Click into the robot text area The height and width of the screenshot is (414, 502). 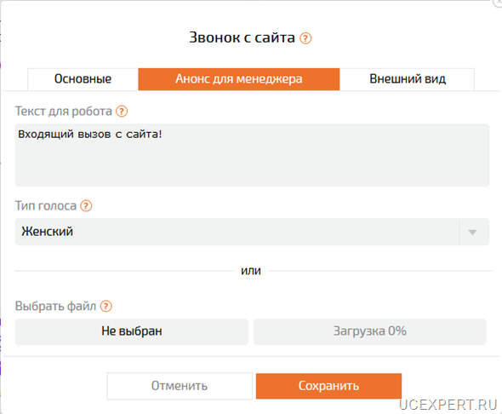pyautogui.click(x=252, y=155)
